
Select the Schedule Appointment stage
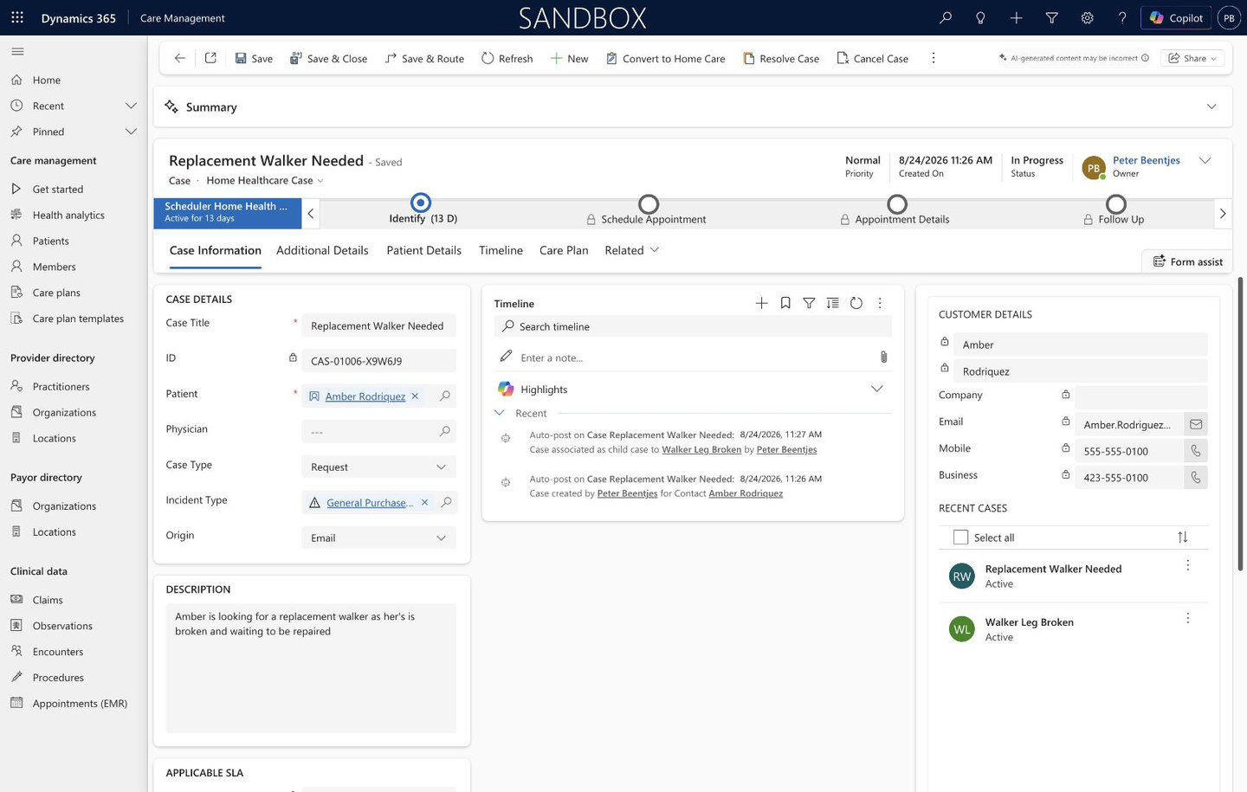[x=648, y=204]
